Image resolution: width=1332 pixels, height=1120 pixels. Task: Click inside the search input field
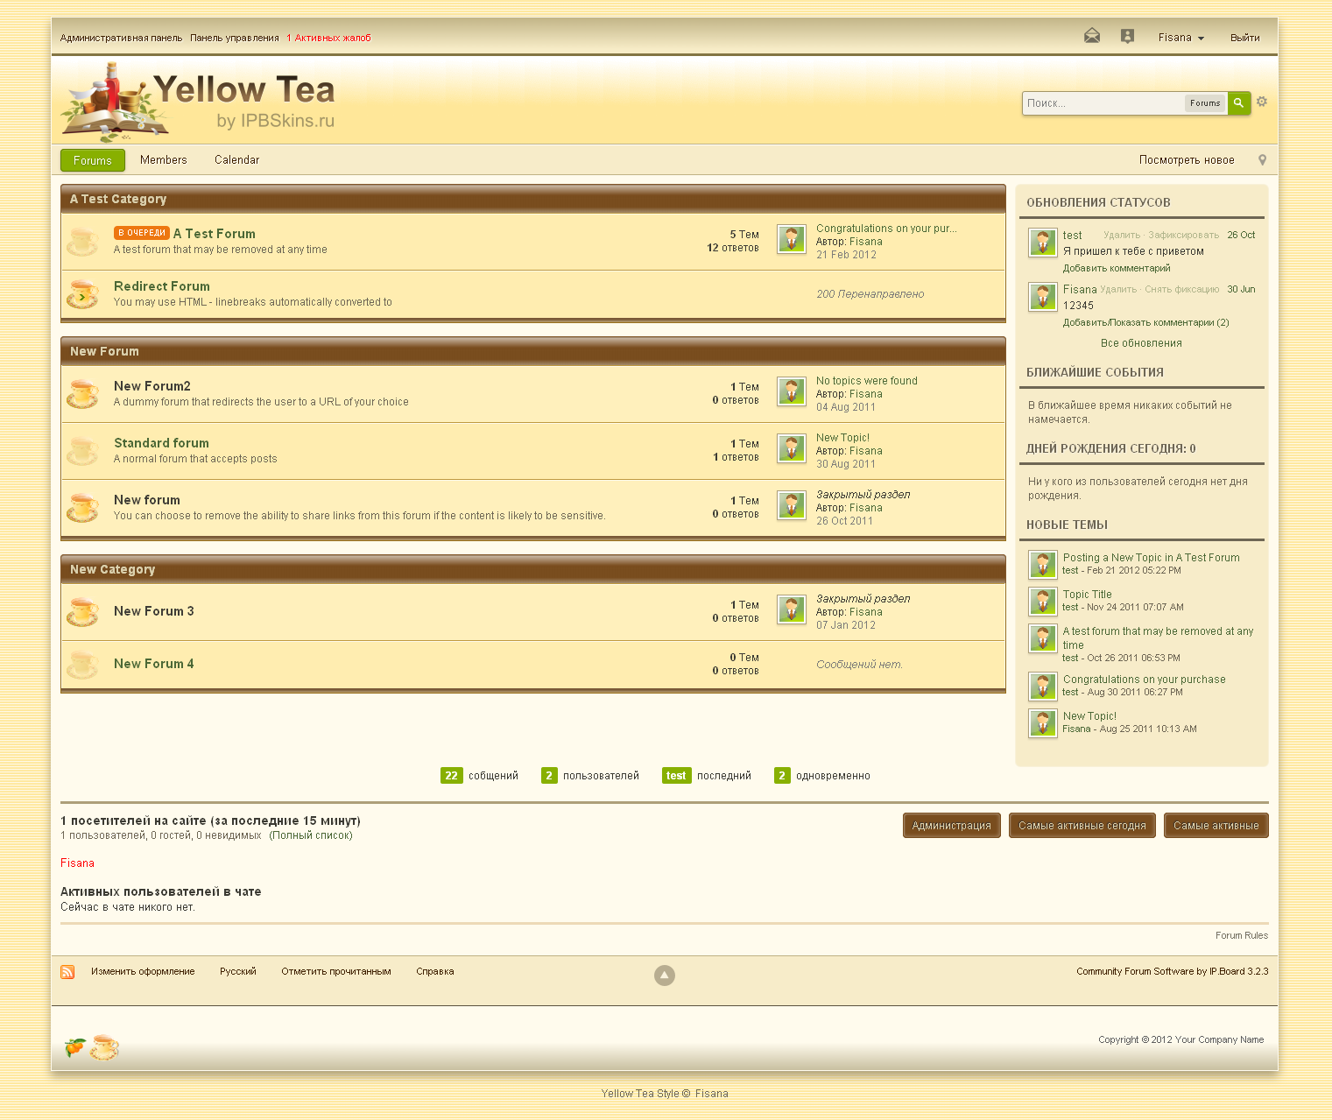1103,103
